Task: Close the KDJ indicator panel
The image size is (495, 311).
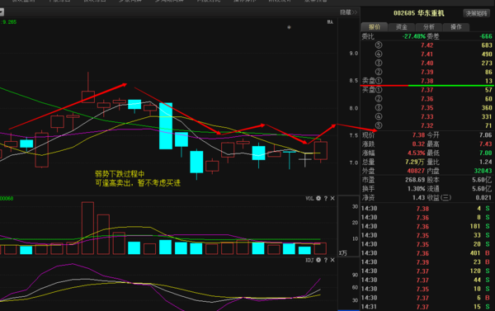Action: pyautogui.click(x=332, y=260)
